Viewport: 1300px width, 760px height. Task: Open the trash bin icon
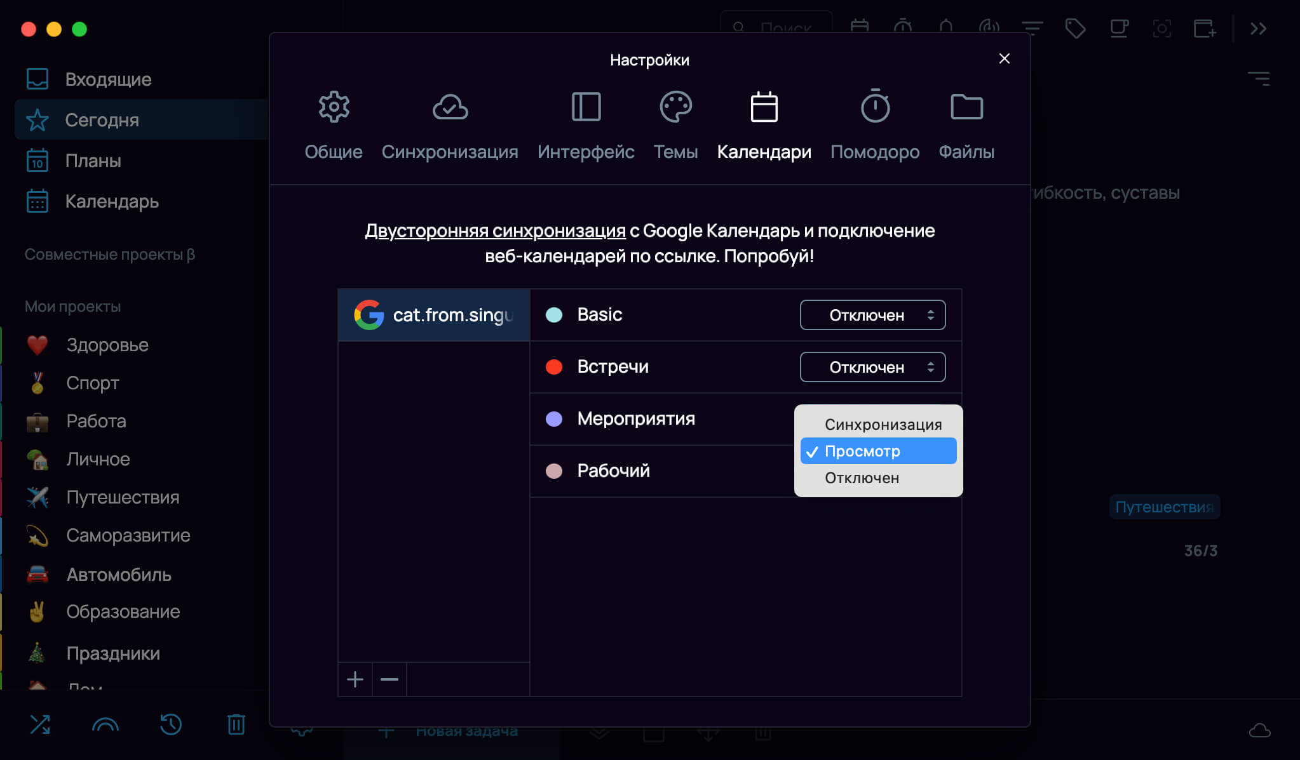coord(236,724)
